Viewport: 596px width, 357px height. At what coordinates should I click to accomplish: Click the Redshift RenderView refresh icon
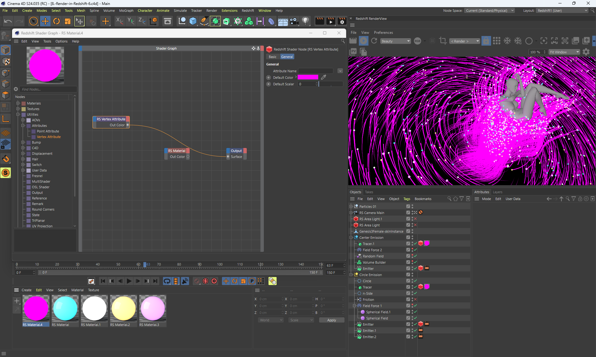click(x=374, y=41)
